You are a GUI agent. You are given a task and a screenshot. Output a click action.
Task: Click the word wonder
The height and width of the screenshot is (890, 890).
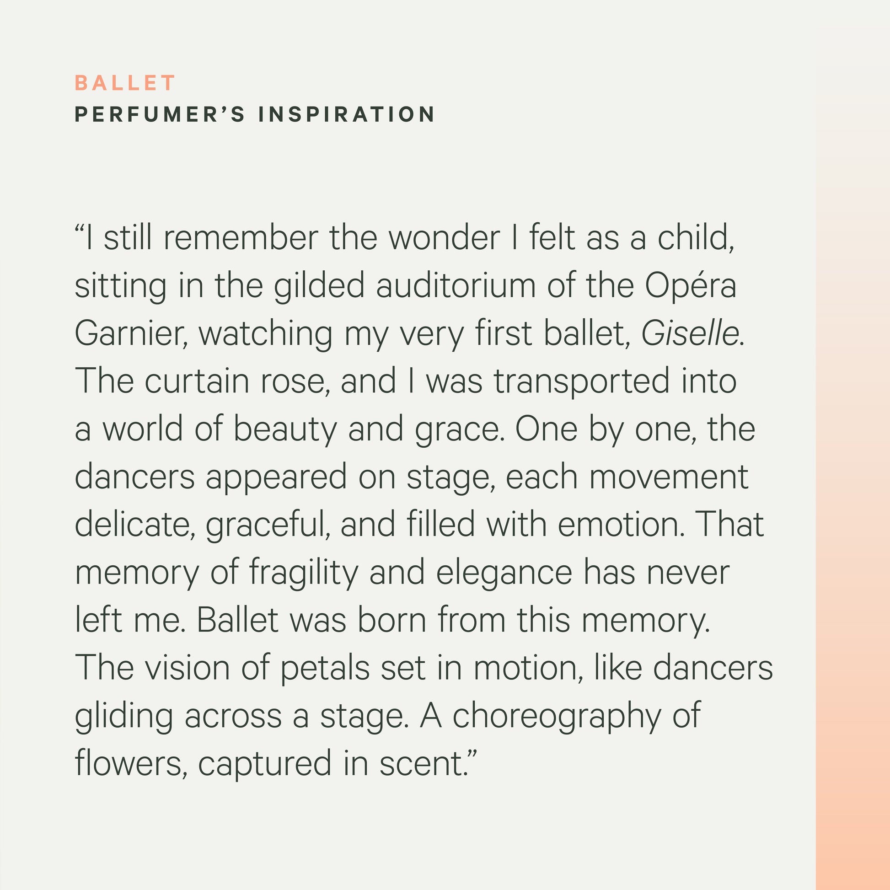coord(444,238)
